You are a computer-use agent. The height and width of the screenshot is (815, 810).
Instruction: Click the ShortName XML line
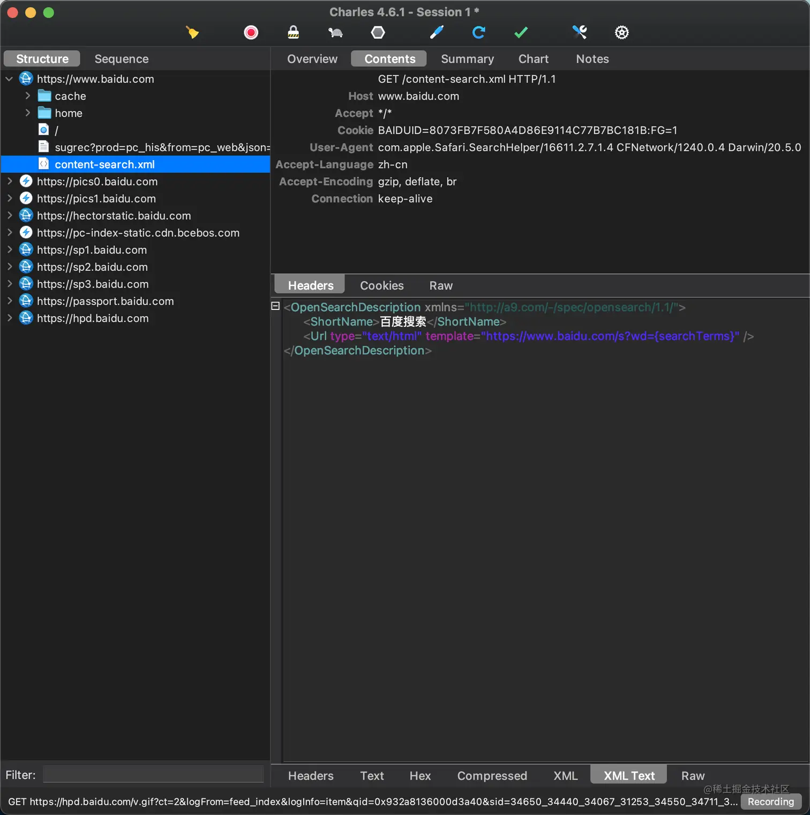(x=404, y=321)
